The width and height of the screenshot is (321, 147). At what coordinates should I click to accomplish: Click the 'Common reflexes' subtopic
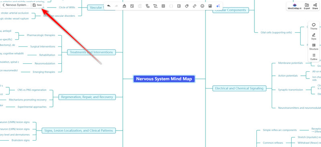[x=273, y=143]
